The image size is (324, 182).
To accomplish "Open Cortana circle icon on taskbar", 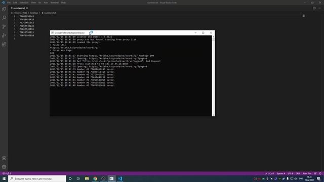I will coord(70,178).
